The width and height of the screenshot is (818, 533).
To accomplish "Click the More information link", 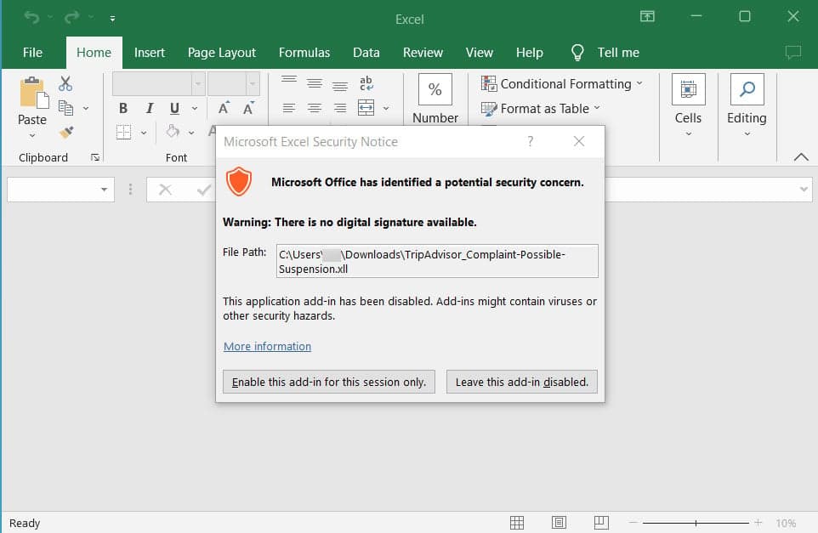I will 267,346.
